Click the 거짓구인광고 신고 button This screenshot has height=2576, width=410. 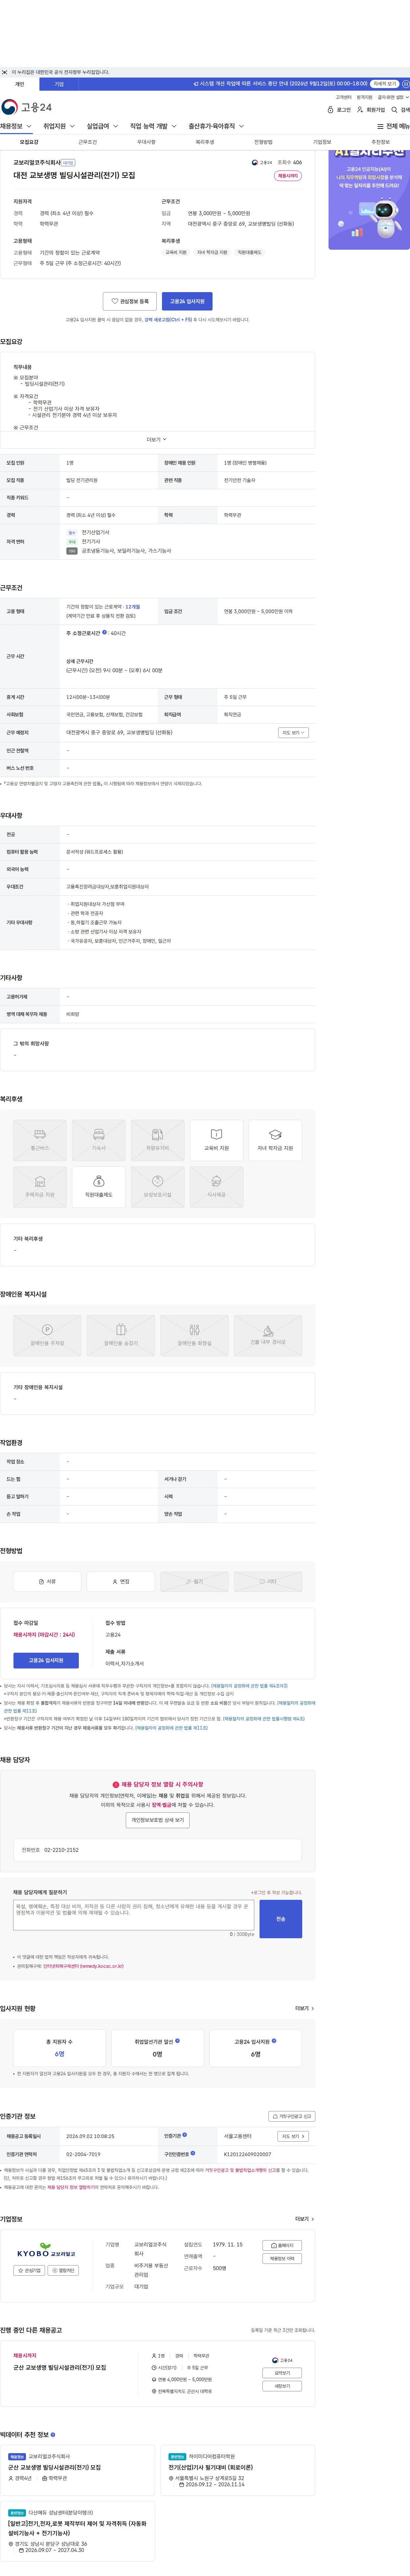tap(292, 2116)
